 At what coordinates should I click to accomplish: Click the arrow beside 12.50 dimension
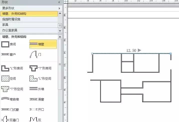pos(139,50)
